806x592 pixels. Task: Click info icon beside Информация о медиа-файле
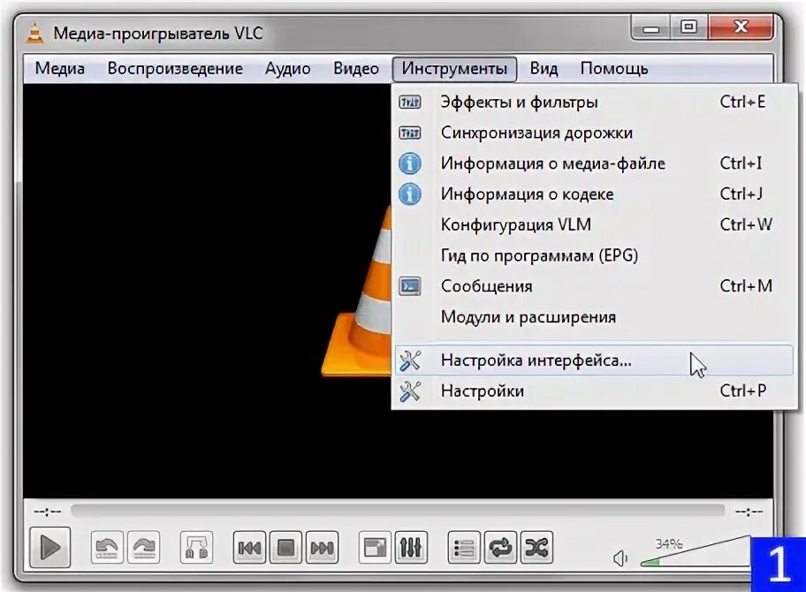pos(410,164)
